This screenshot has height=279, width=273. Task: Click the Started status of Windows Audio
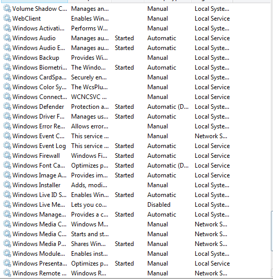pos(124,38)
